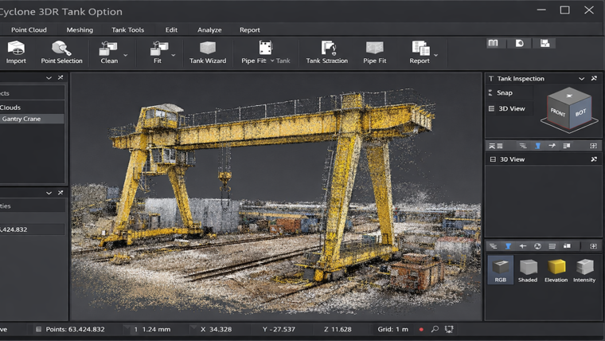Screen dimensions: 605x341
Task: Click the Z 11.628 coordinate readout
Action: [338, 329]
